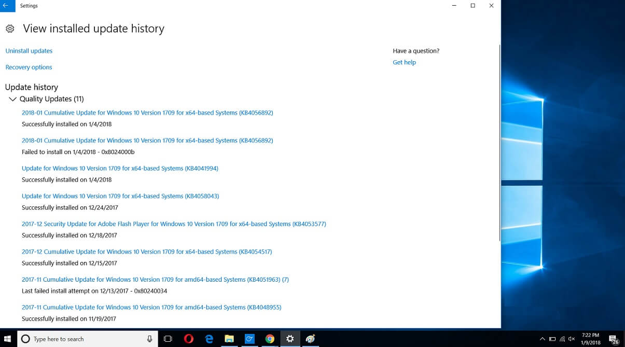Click Get help under Have a question
Viewport: 625px width, 347px height.
404,62
